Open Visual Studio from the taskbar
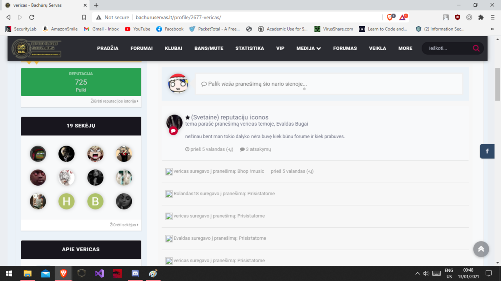 tap(99, 273)
